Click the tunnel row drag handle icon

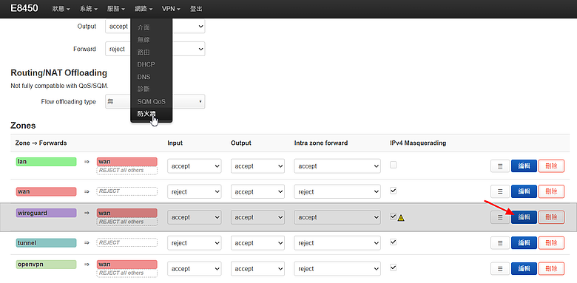500,243
